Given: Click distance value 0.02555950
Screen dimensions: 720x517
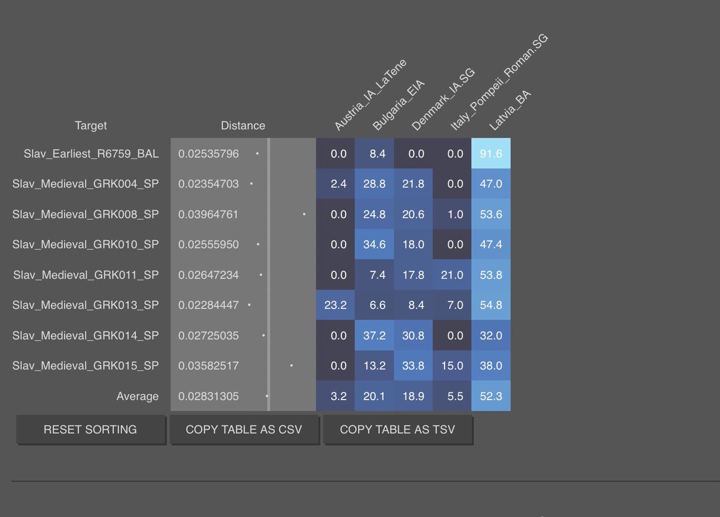Looking at the screenshot, I should [208, 244].
